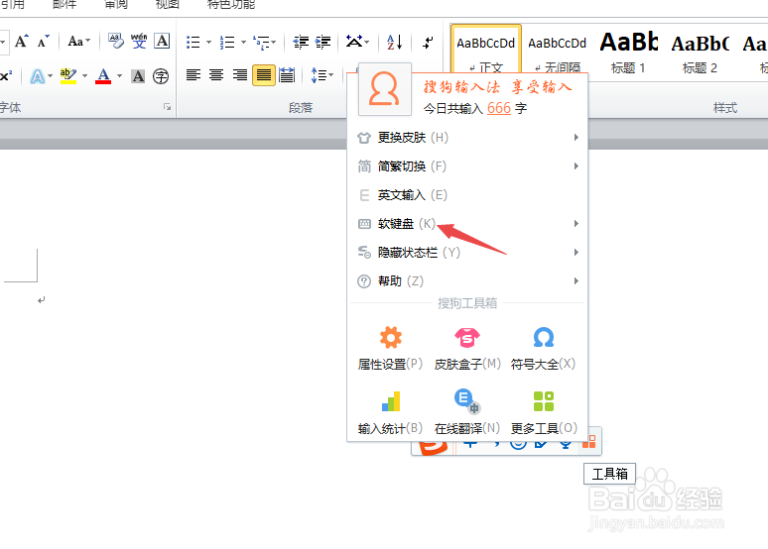Open the 软键盘 (K) menu item
This screenshot has height=549, width=768.
(x=467, y=224)
